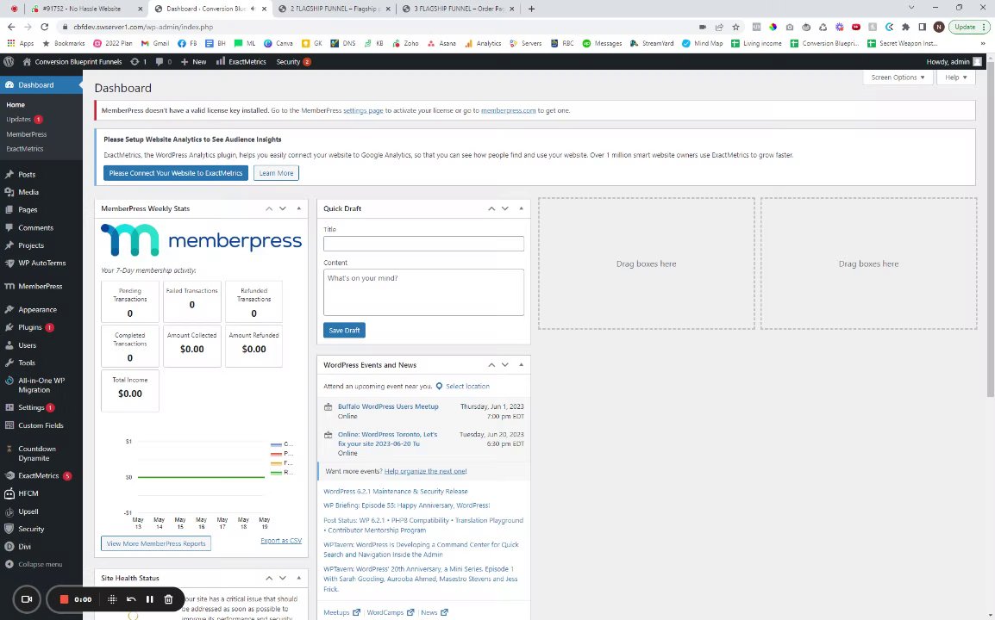This screenshot has height=620, width=995.
Task: Expand the Help dropdown
Action: point(955,77)
